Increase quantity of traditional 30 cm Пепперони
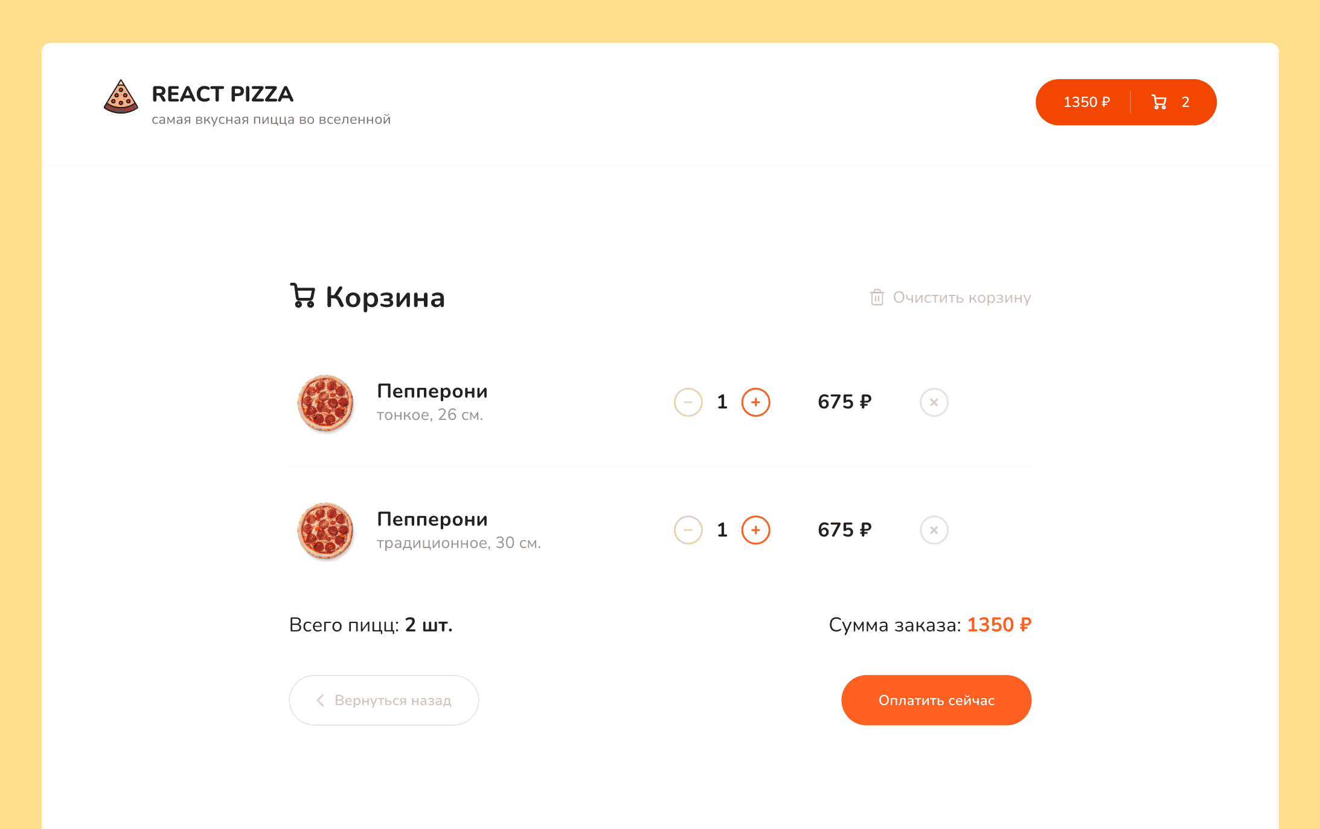Image resolution: width=1320 pixels, height=829 pixels. point(755,531)
